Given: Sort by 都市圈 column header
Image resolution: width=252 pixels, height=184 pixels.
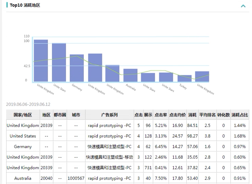Looking at the screenshot, I should coord(60,115).
